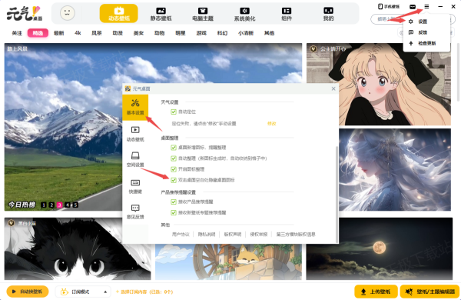Viewport: 461px width, 300px height.
Task: Select hot list page 4 marker
Action: click(x=68, y=205)
